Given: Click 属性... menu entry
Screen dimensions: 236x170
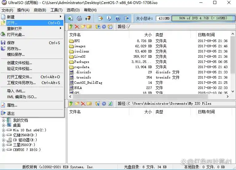Looking at the screenshot, I should click(12, 105).
